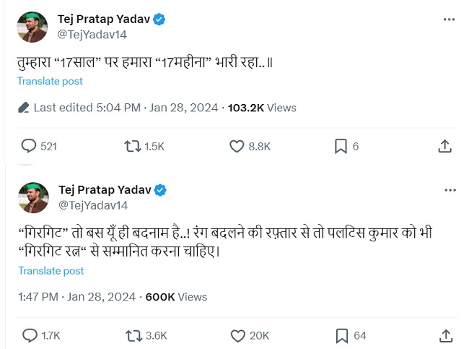Like the tweet with 20K likes
This screenshot has width=469, height=349.
[x=237, y=335]
